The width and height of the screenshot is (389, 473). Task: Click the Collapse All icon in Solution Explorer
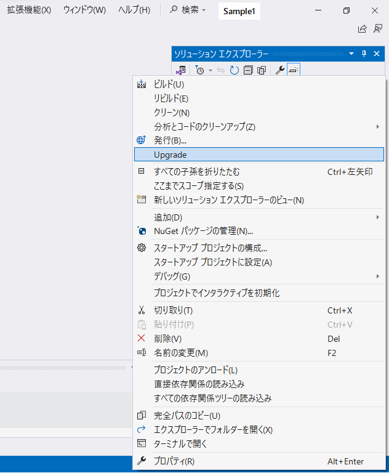pyautogui.click(x=248, y=70)
